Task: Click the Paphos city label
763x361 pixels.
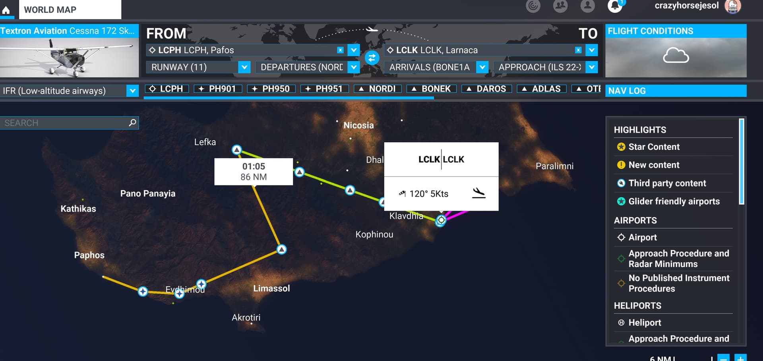Action: [x=89, y=255]
